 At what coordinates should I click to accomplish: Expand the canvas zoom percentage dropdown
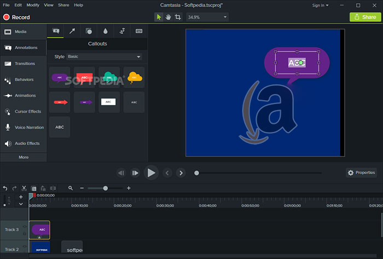pyautogui.click(x=207, y=17)
